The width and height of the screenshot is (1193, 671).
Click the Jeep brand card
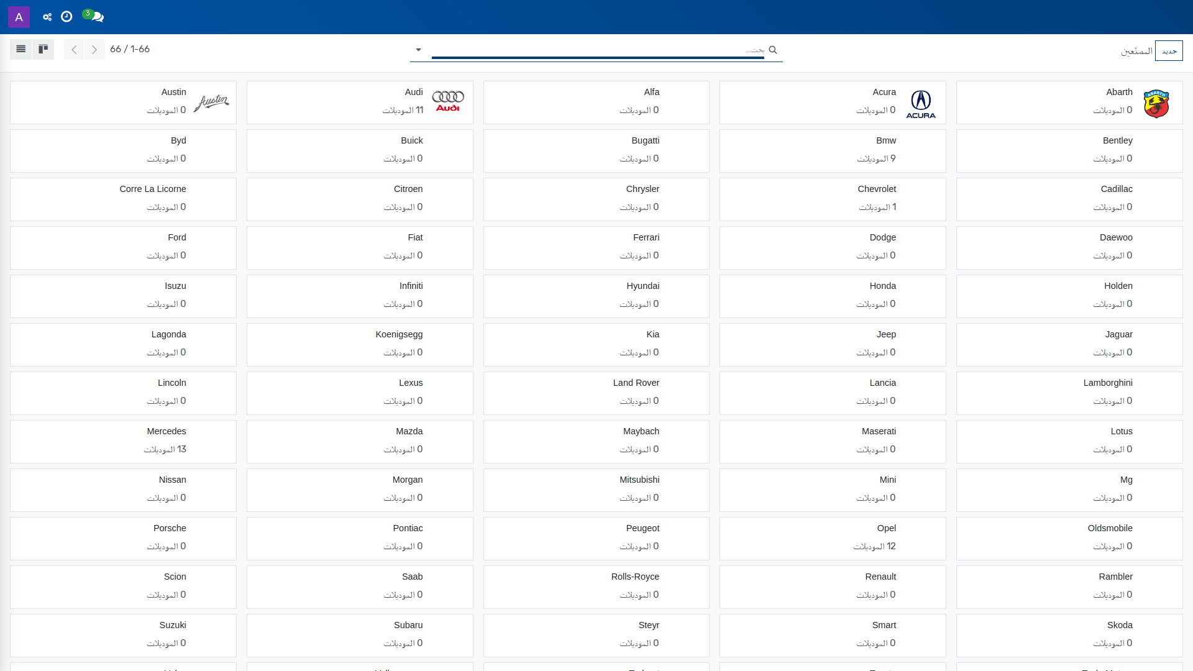point(833,345)
